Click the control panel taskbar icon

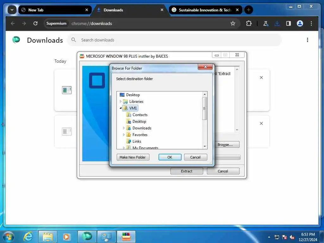point(106,237)
